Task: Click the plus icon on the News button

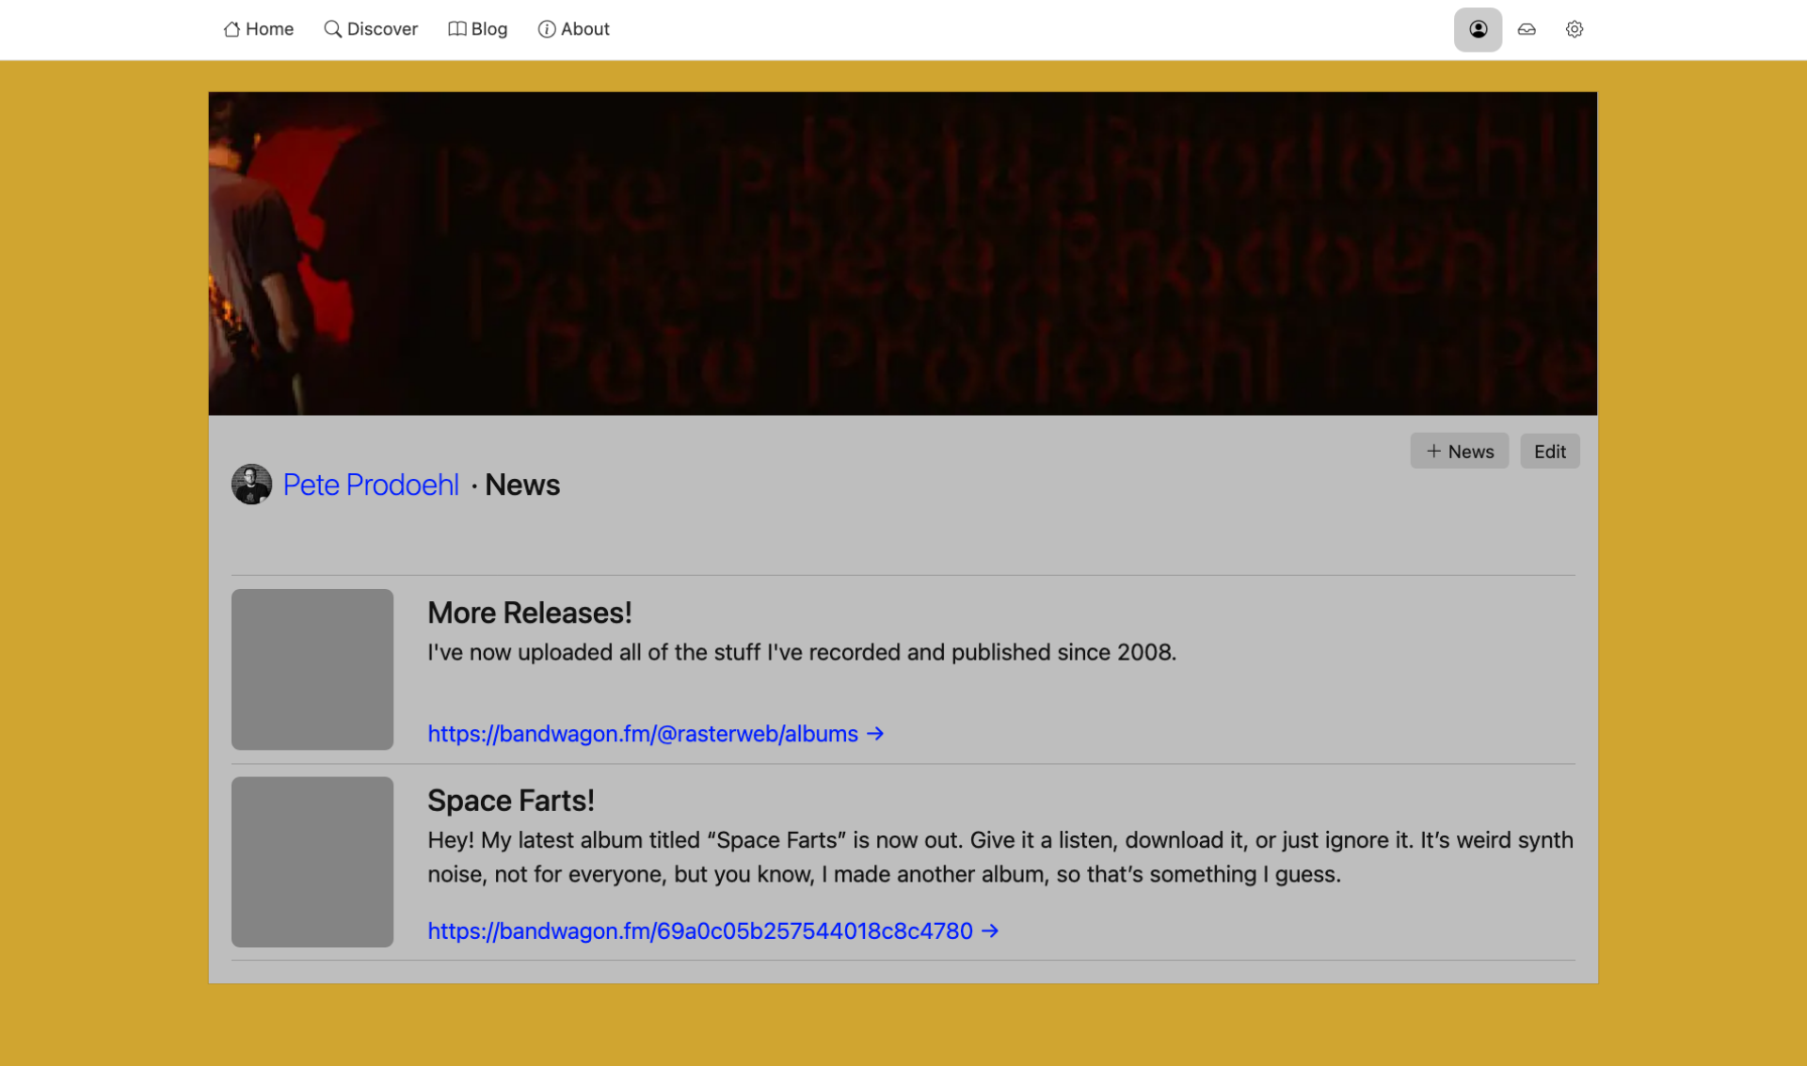Action: (1433, 451)
